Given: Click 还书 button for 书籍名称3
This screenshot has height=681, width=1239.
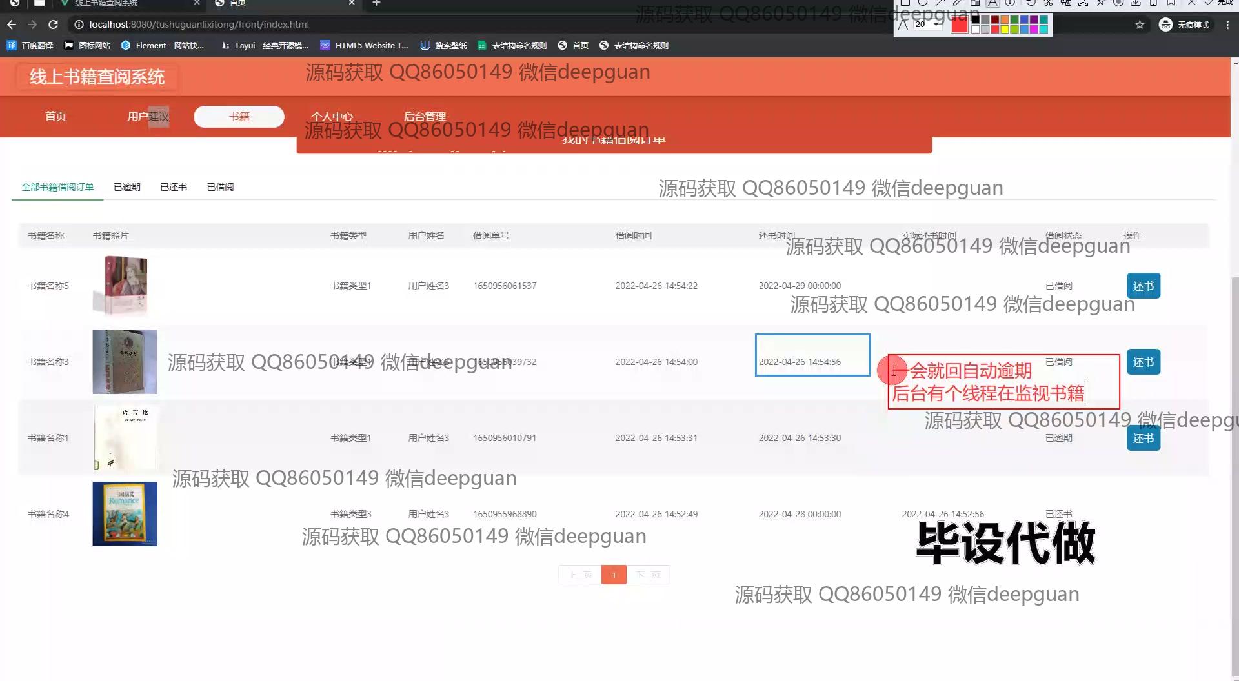Looking at the screenshot, I should coord(1143,362).
